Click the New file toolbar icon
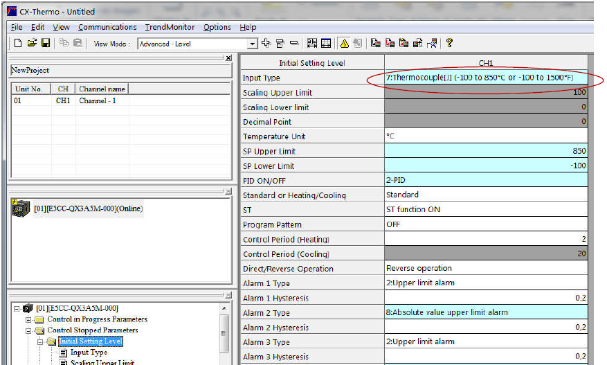The height and width of the screenshot is (365, 607). 18,43
